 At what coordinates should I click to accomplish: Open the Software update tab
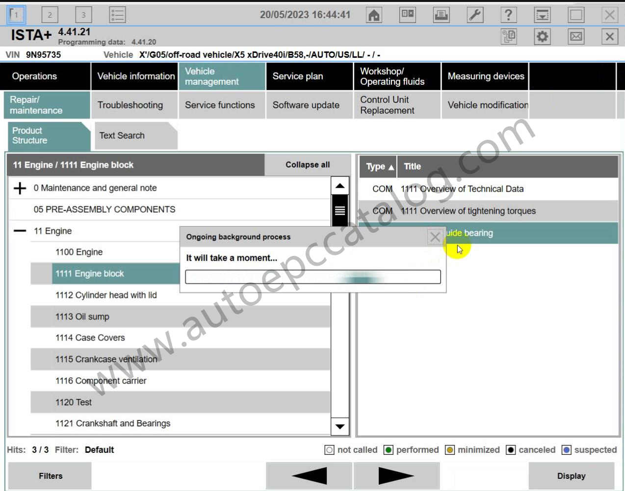pyautogui.click(x=310, y=105)
